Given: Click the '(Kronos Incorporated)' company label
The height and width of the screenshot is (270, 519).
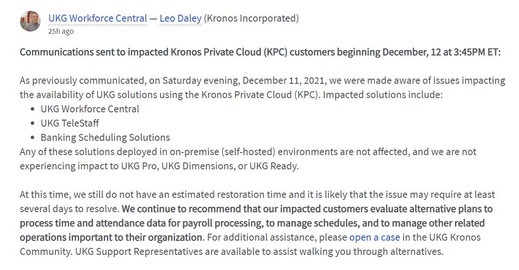Looking at the screenshot, I should (251, 18).
